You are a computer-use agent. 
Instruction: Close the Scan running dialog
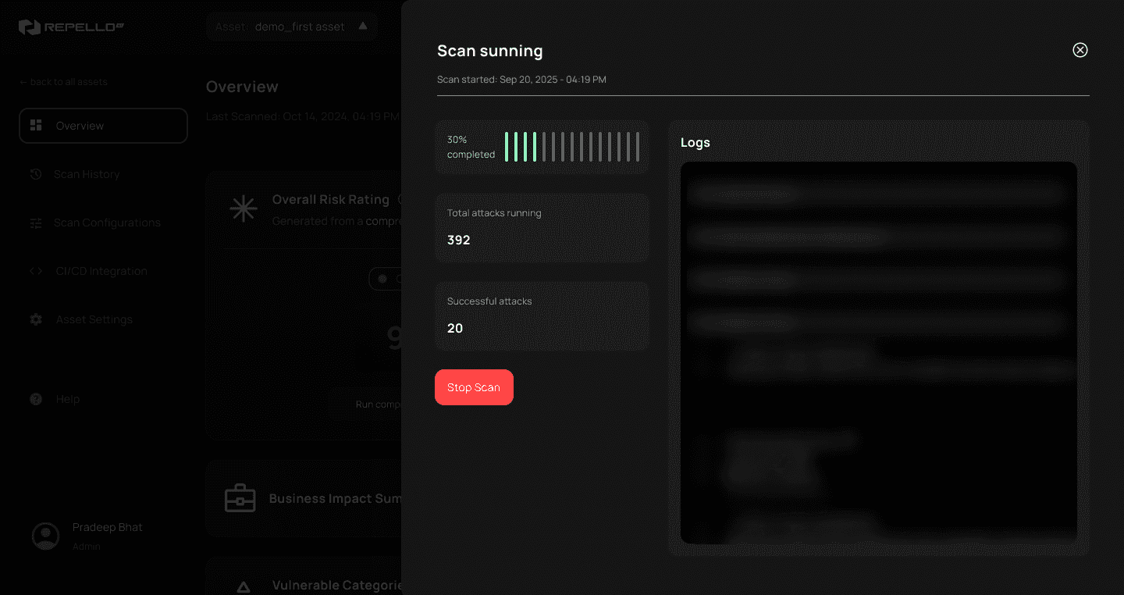(1080, 49)
